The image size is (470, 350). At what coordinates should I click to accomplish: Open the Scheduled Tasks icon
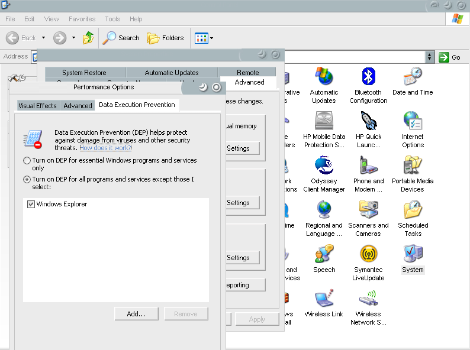tap(413, 209)
